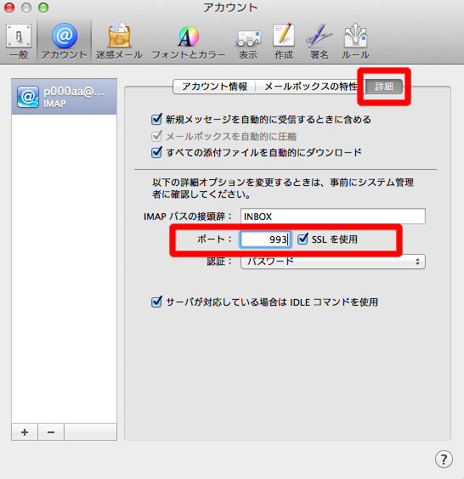Open フォントとカラー preferences
Screen dimensions: 464x479
coord(189,42)
